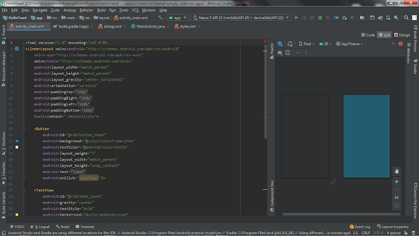The width and height of the screenshot is (419, 236).
Task: Switch to the strings.xml tab
Action: pyautogui.click(x=112, y=26)
